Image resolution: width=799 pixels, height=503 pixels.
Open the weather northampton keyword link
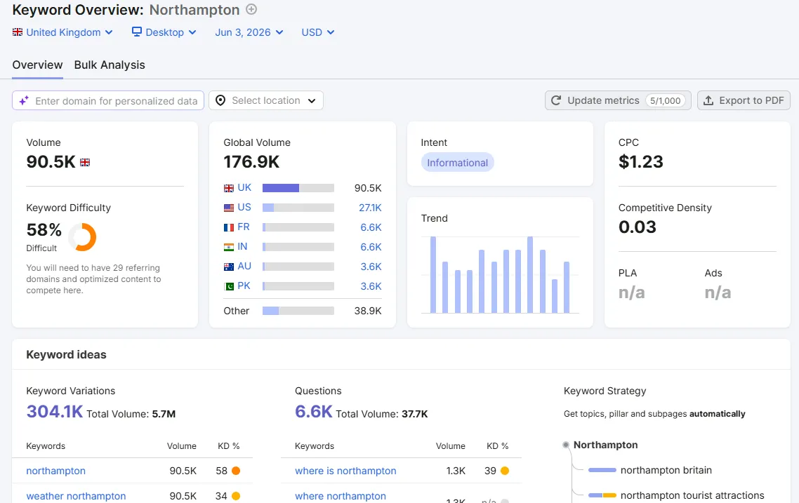76,496
